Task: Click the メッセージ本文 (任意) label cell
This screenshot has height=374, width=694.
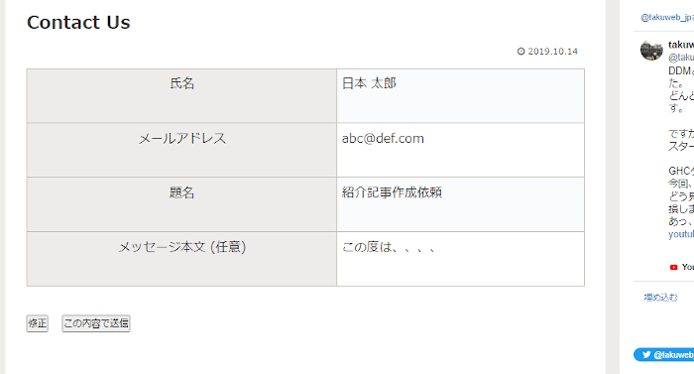Action: pos(181,259)
